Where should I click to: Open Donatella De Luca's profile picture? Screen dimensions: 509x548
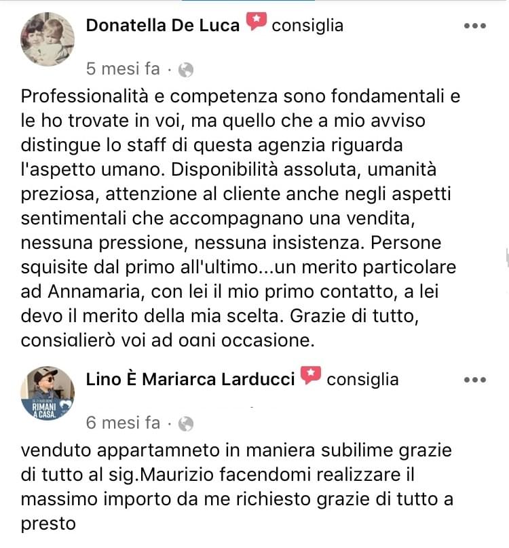[x=48, y=39]
